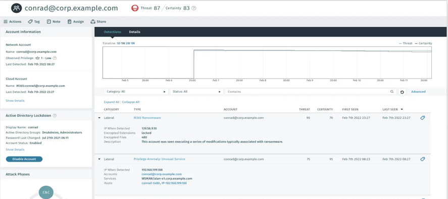Click Collapse All detections
Screen dimensions: 448x199
click(131, 102)
